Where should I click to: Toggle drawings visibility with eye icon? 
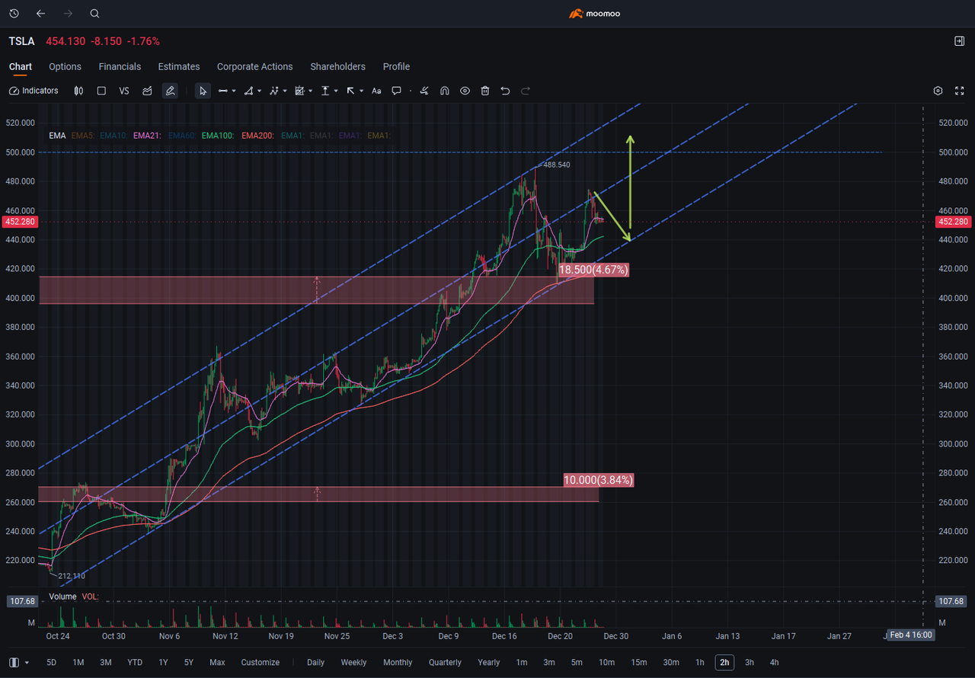pyautogui.click(x=465, y=91)
